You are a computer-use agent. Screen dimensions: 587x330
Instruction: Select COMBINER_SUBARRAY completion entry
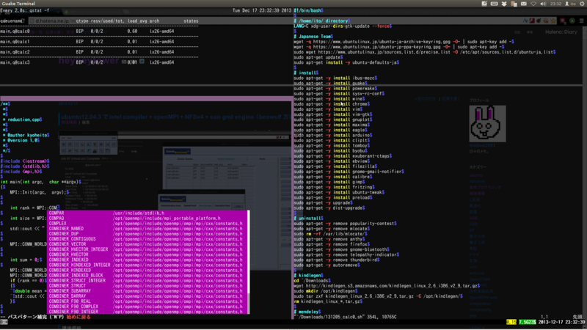tap(147, 291)
